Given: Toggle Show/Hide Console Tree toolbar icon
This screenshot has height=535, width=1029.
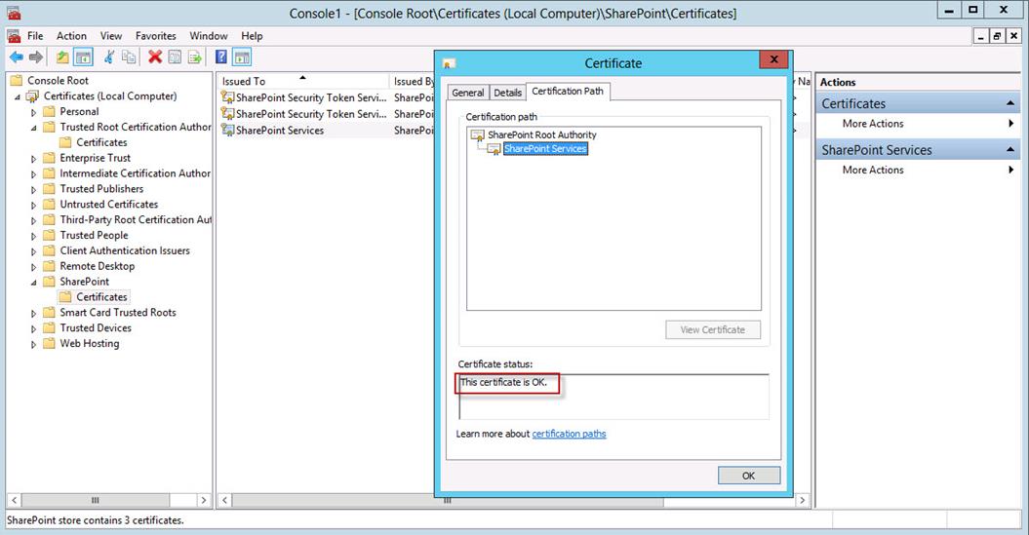Looking at the screenshot, I should [x=83, y=57].
